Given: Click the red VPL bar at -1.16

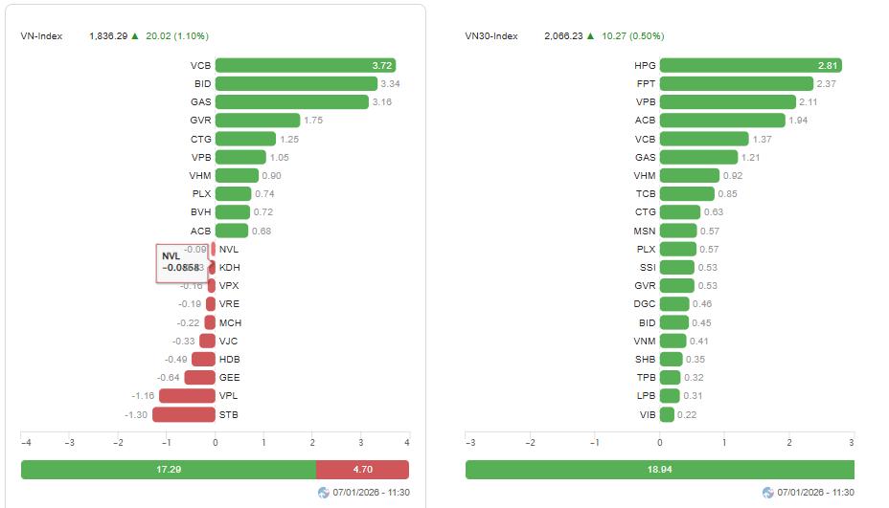Looking at the screenshot, I should click(x=187, y=396).
